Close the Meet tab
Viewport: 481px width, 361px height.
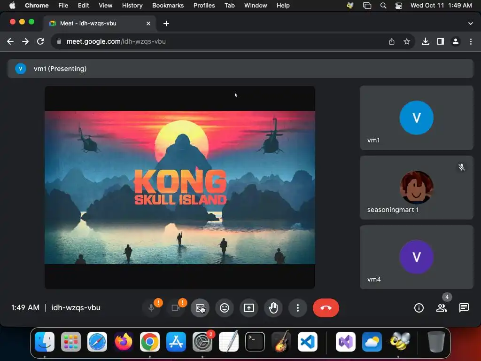148,24
